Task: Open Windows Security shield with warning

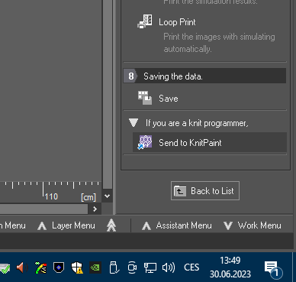Action: coord(77,267)
